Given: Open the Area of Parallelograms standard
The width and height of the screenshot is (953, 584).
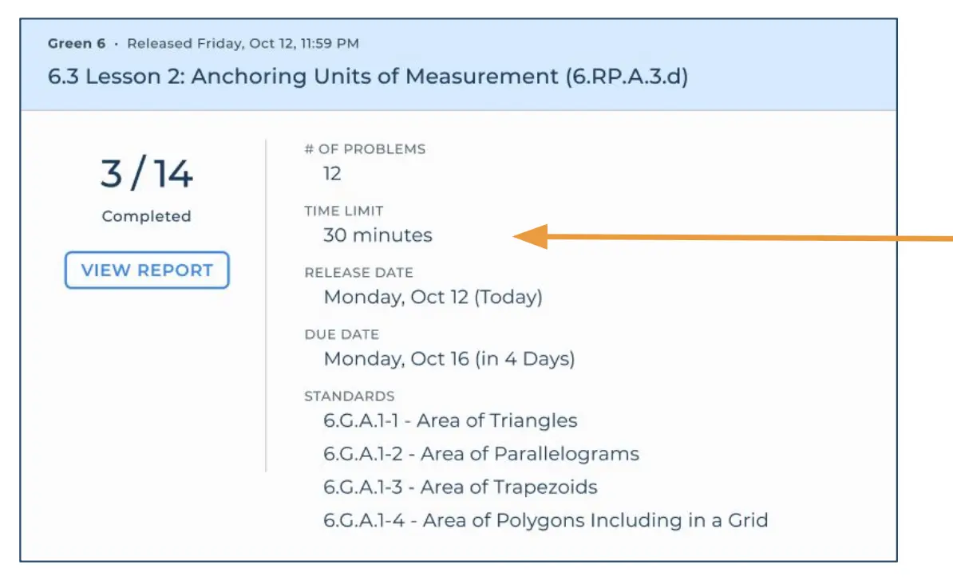Looking at the screenshot, I should [x=480, y=453].
